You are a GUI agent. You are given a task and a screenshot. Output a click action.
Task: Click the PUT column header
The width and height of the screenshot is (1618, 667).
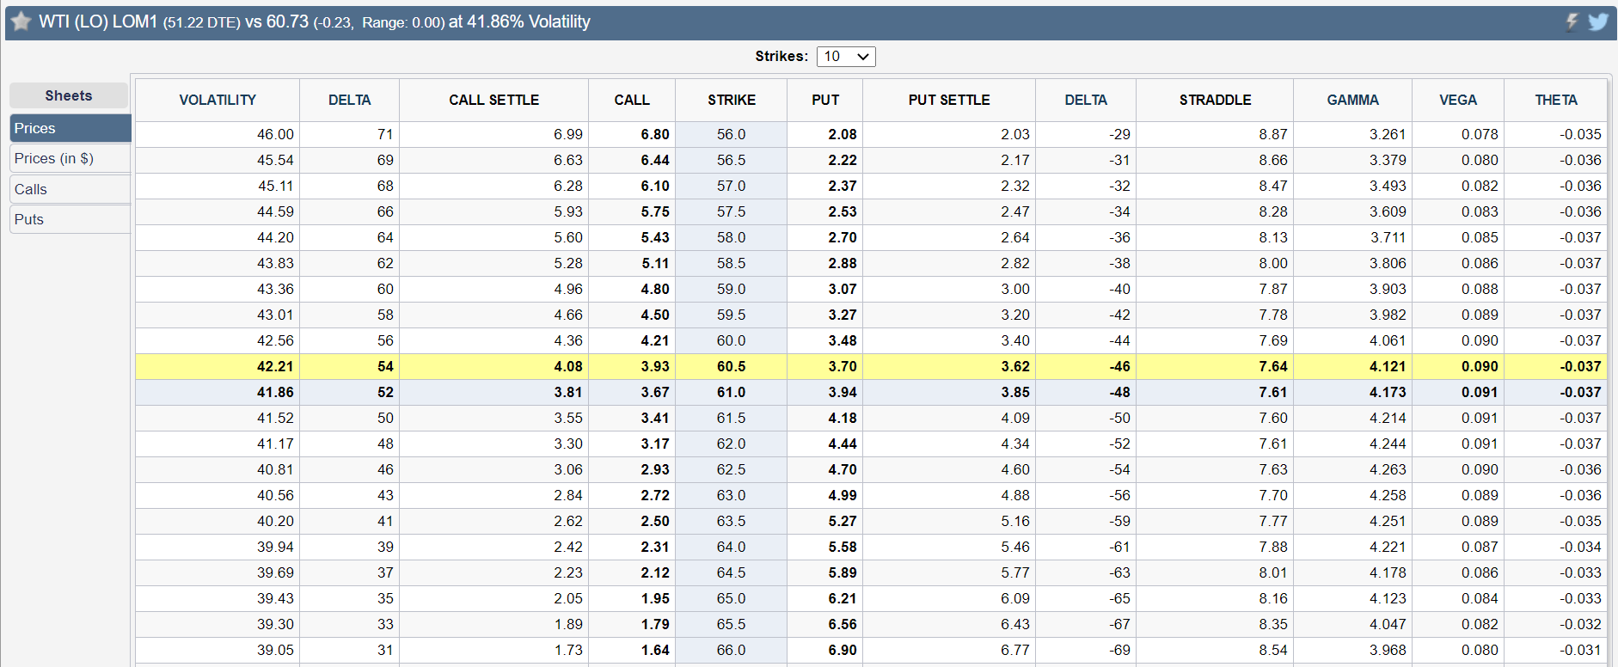pos(825,100)
